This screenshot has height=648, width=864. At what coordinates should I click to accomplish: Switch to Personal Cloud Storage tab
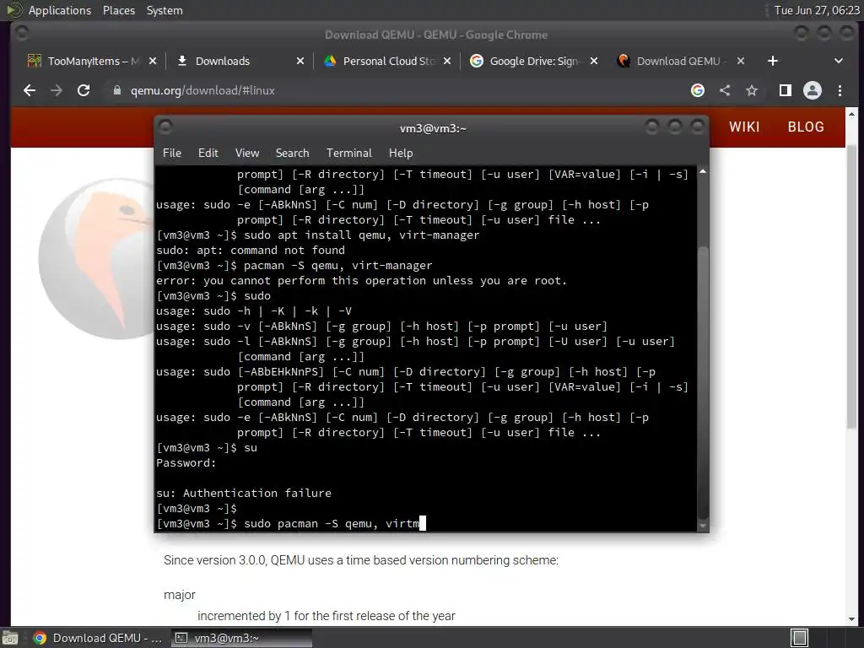[x=388, y=61]
